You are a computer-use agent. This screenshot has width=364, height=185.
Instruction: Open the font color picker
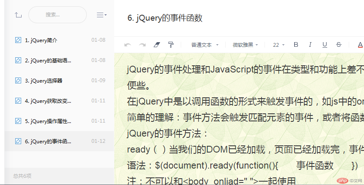[x=360, y=45]
